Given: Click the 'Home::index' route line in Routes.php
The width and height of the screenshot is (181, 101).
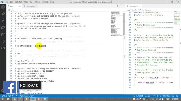Looking at the screenshot, I should click(x=151, y=40).
